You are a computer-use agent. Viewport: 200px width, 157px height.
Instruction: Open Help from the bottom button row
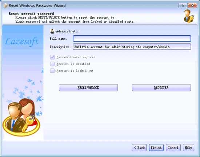coord(188,148)
